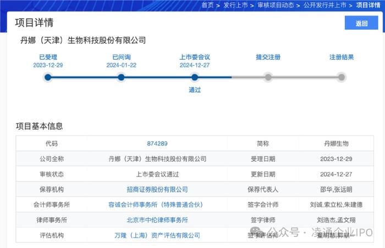Open 万隆（上海）资产评估有限公司 link

coord(157,235)
